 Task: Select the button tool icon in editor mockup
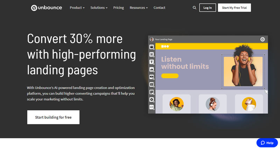(x=152, y=77)
